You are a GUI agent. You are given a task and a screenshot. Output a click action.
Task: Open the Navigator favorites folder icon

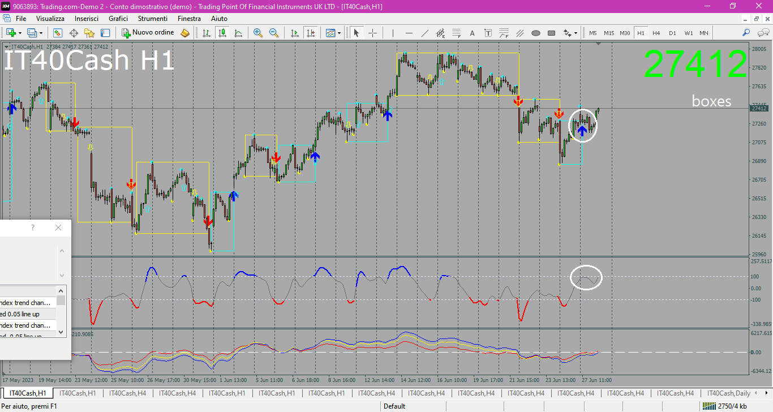89,33
